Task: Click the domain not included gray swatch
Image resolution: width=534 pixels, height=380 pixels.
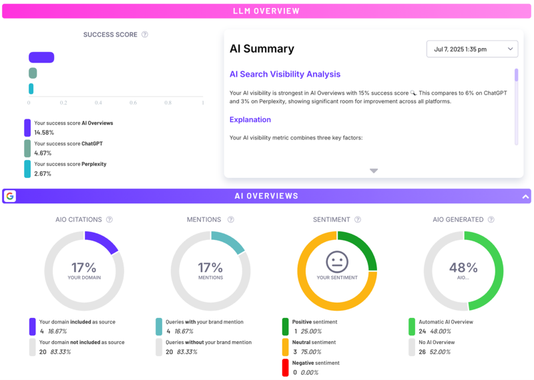Action: pos(32,347)
